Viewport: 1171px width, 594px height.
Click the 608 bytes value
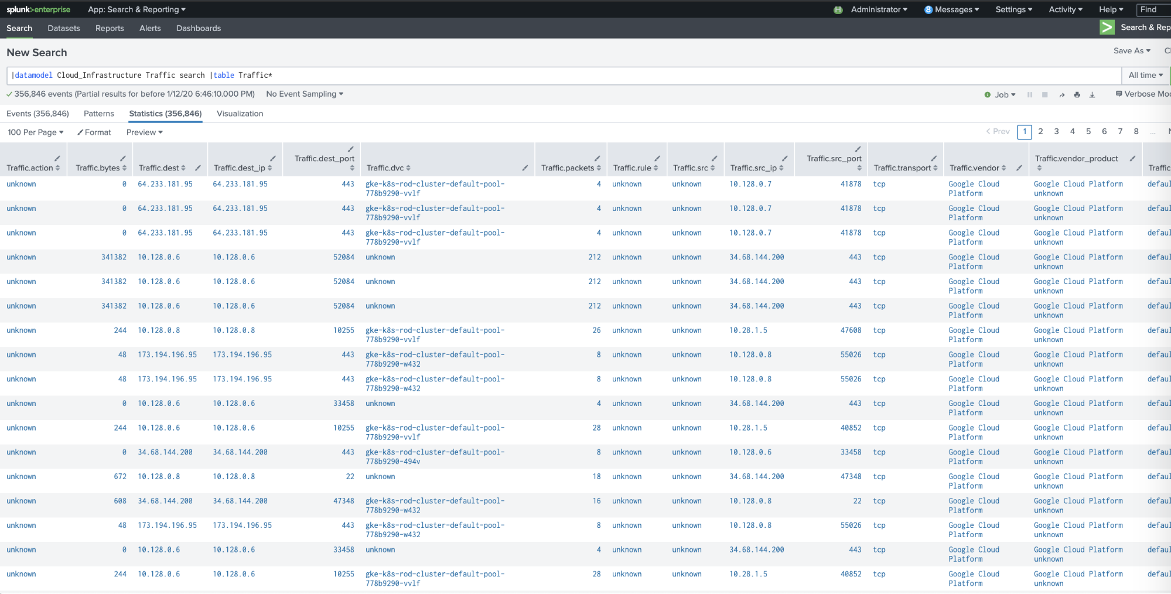pos(120,501)
